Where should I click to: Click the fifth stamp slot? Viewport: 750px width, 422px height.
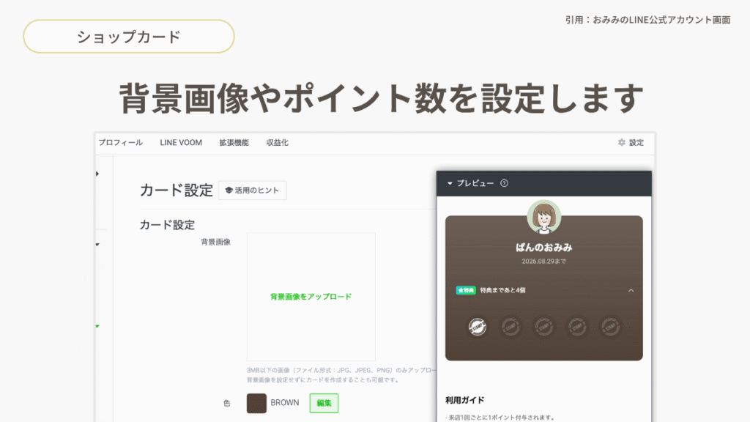610,327
